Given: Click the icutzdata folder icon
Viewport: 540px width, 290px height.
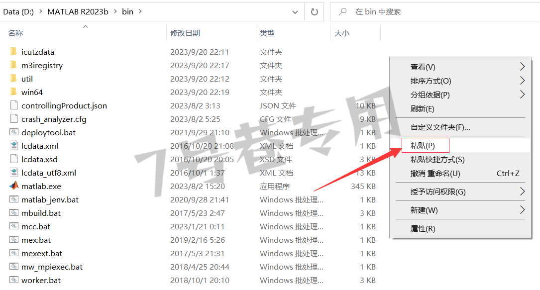Looking at the screenshot, I should click(x=13, y=52).
